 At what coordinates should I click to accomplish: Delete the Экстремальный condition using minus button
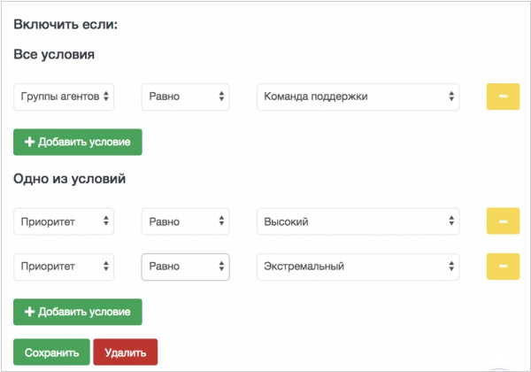(503, 267)
